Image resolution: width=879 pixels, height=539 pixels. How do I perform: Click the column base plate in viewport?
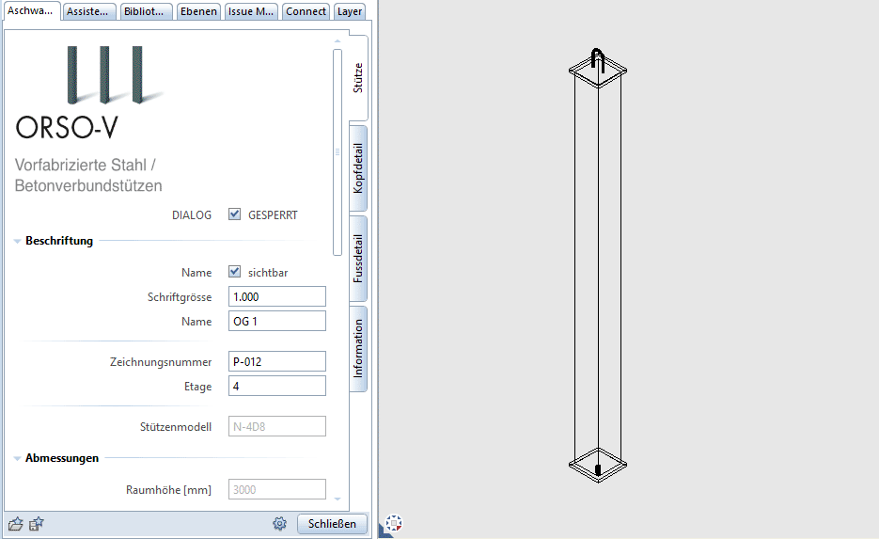[x=598, y=465]
